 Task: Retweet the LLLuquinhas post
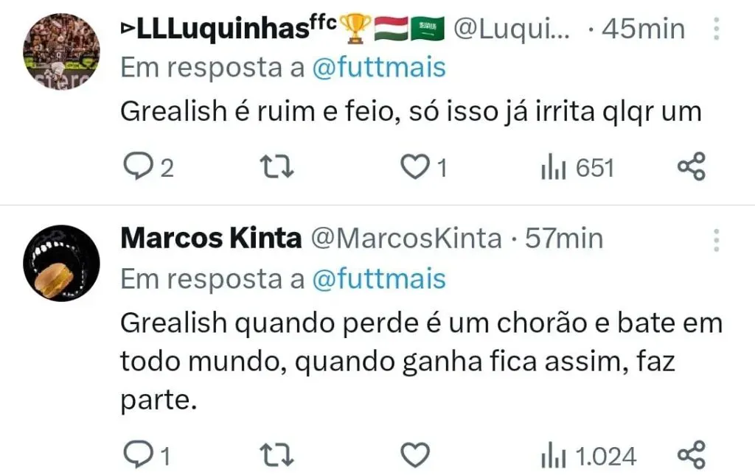click(x=279, y=168)
